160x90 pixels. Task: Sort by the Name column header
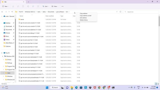click(21, 16)
